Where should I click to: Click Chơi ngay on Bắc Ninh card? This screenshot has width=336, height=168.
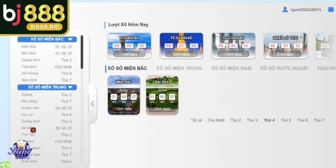tap(162, 109)
